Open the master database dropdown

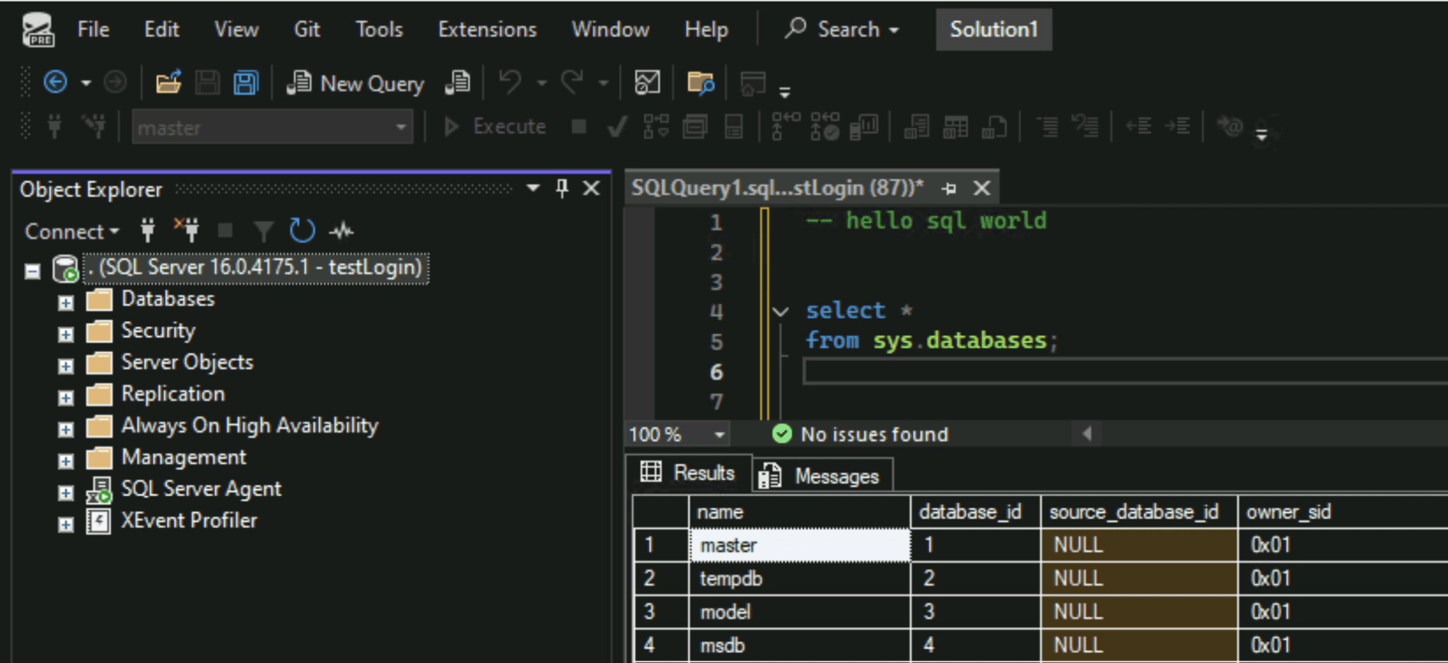click(400, 127)
